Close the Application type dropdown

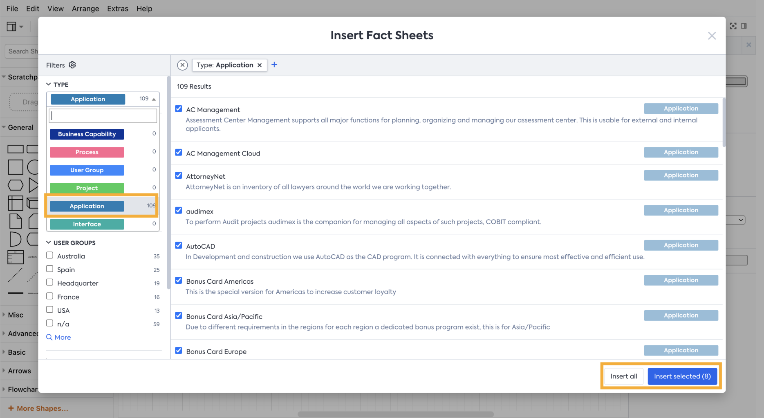tap(154, 99)
